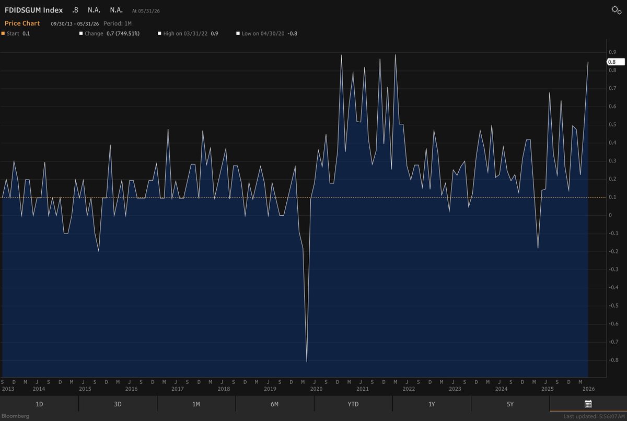
Task: Click the 2013 year label on axis
Action: click(x=7, y=389)
